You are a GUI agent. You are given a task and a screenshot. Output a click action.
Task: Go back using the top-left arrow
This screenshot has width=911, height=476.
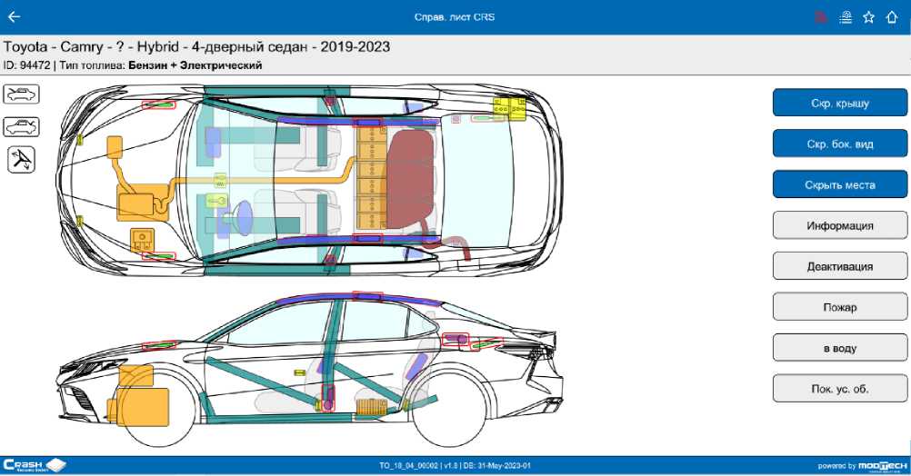tap(15, 16)
